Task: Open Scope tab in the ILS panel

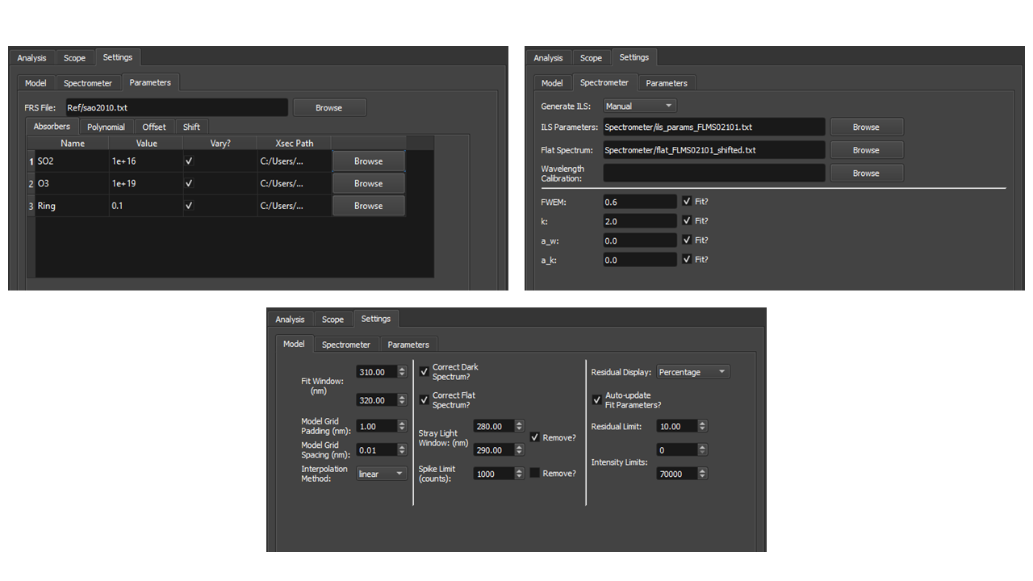Action: pos(591,58)
